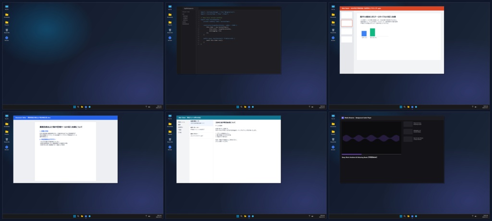Screen dimensions: 492x221
Task: Click the second blue section heading in Document Editor
Action: [48, 140]
